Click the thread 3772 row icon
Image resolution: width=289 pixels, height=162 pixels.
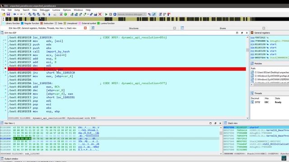[x=252, y=102]
